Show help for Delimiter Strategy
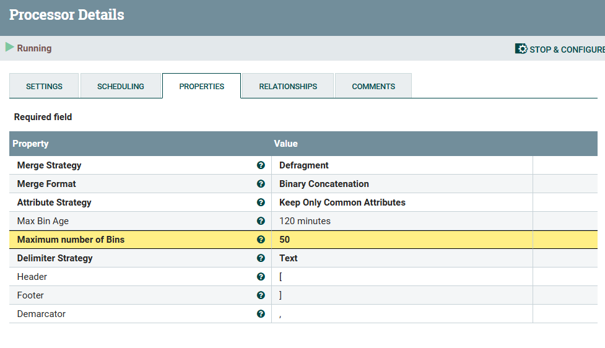This screenshot has width=605, height=348. (261, 258)
